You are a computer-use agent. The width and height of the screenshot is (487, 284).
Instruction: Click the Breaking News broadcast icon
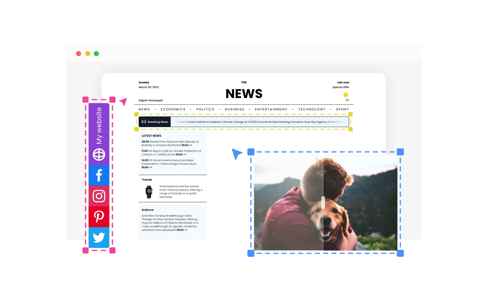[144, 122]
